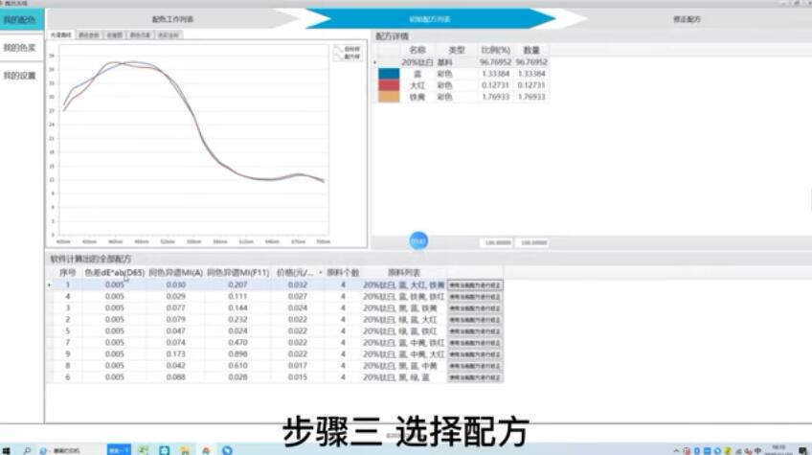Use formula button for row 20%钛白, 蓝, 大红, 铁黄

[x=474, y=285]
